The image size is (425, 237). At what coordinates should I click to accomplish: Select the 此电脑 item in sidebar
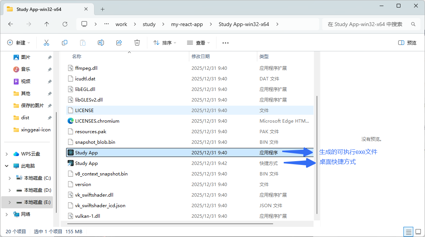[x=24, y=166]
